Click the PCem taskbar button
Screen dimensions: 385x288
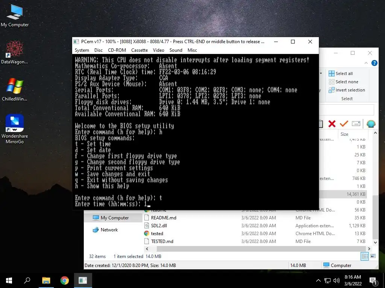(x=83, y=280)
